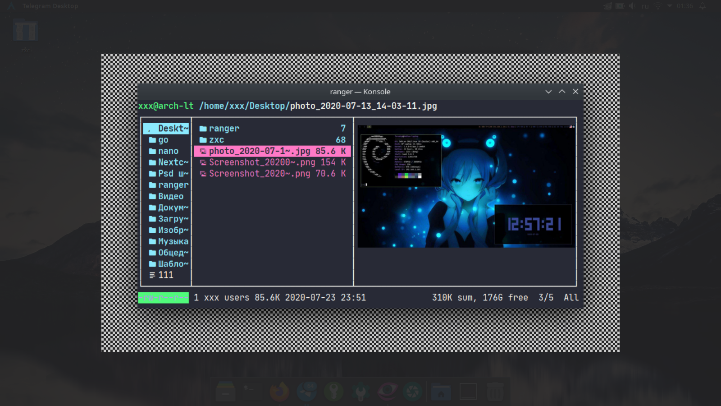This screenshot has width=721, height=406.
Task: Click the 154 K size of Screenshot_20200~.png
Action: pos(333,162)
